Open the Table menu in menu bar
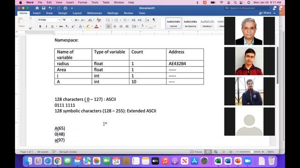 (x=106, y=2)
